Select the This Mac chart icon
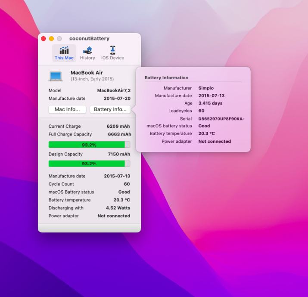The image size is (308, 297). coord(64,50)
